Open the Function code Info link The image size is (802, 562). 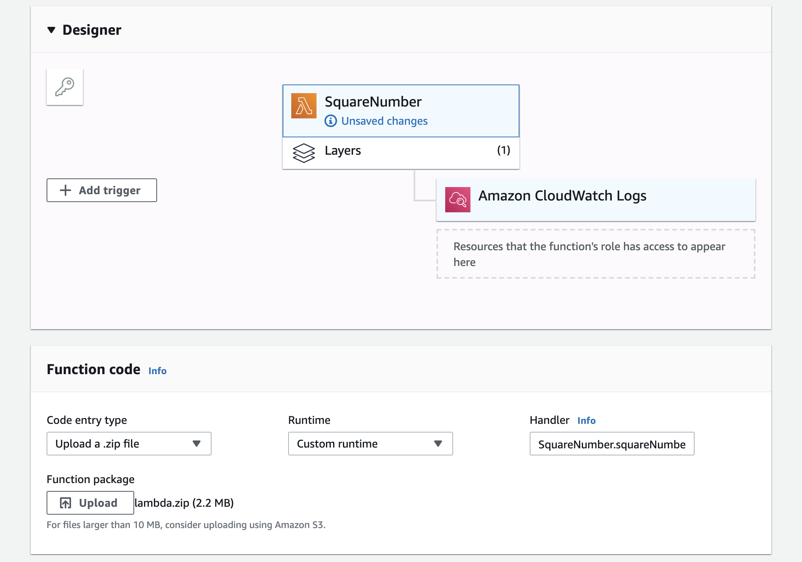pyautogui.click(x=157, y=371)
